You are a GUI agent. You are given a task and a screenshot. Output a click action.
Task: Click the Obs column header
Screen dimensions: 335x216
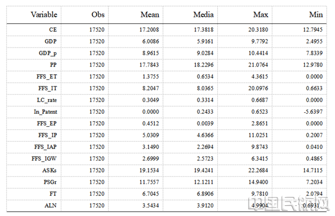tap(98, 15)
